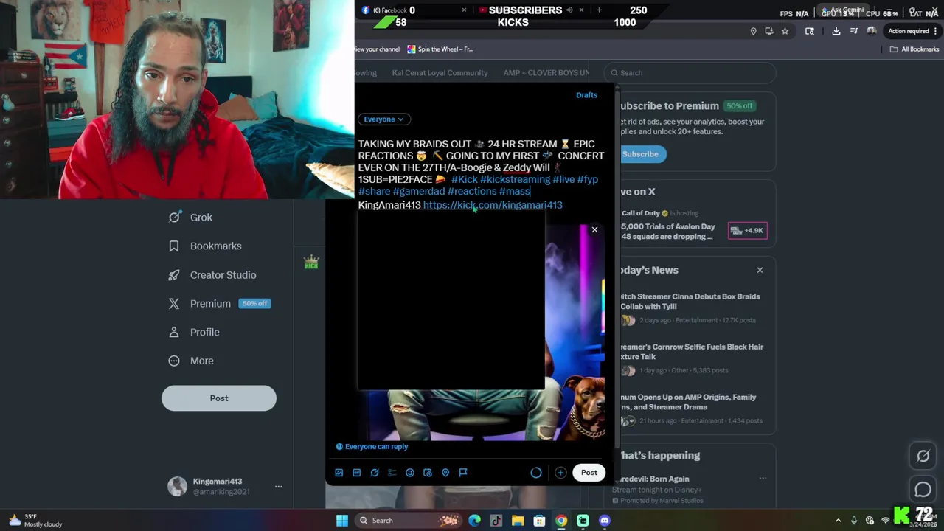The image size is (944, 531).
Task: Open Discord from the taskbar
Action: [605, 521]
